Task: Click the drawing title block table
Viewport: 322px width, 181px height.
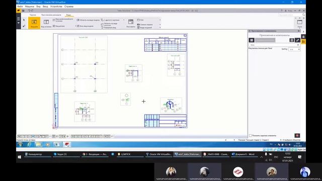Action: 166,121
